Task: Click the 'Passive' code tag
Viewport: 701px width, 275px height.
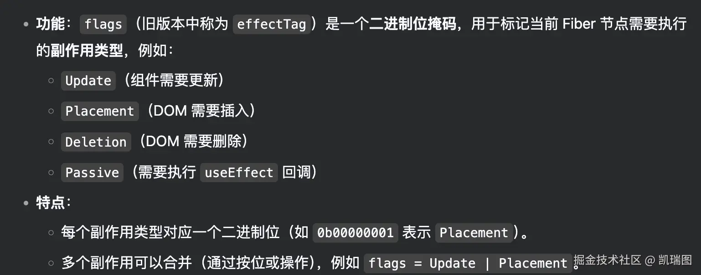Action: coord(92,173)
